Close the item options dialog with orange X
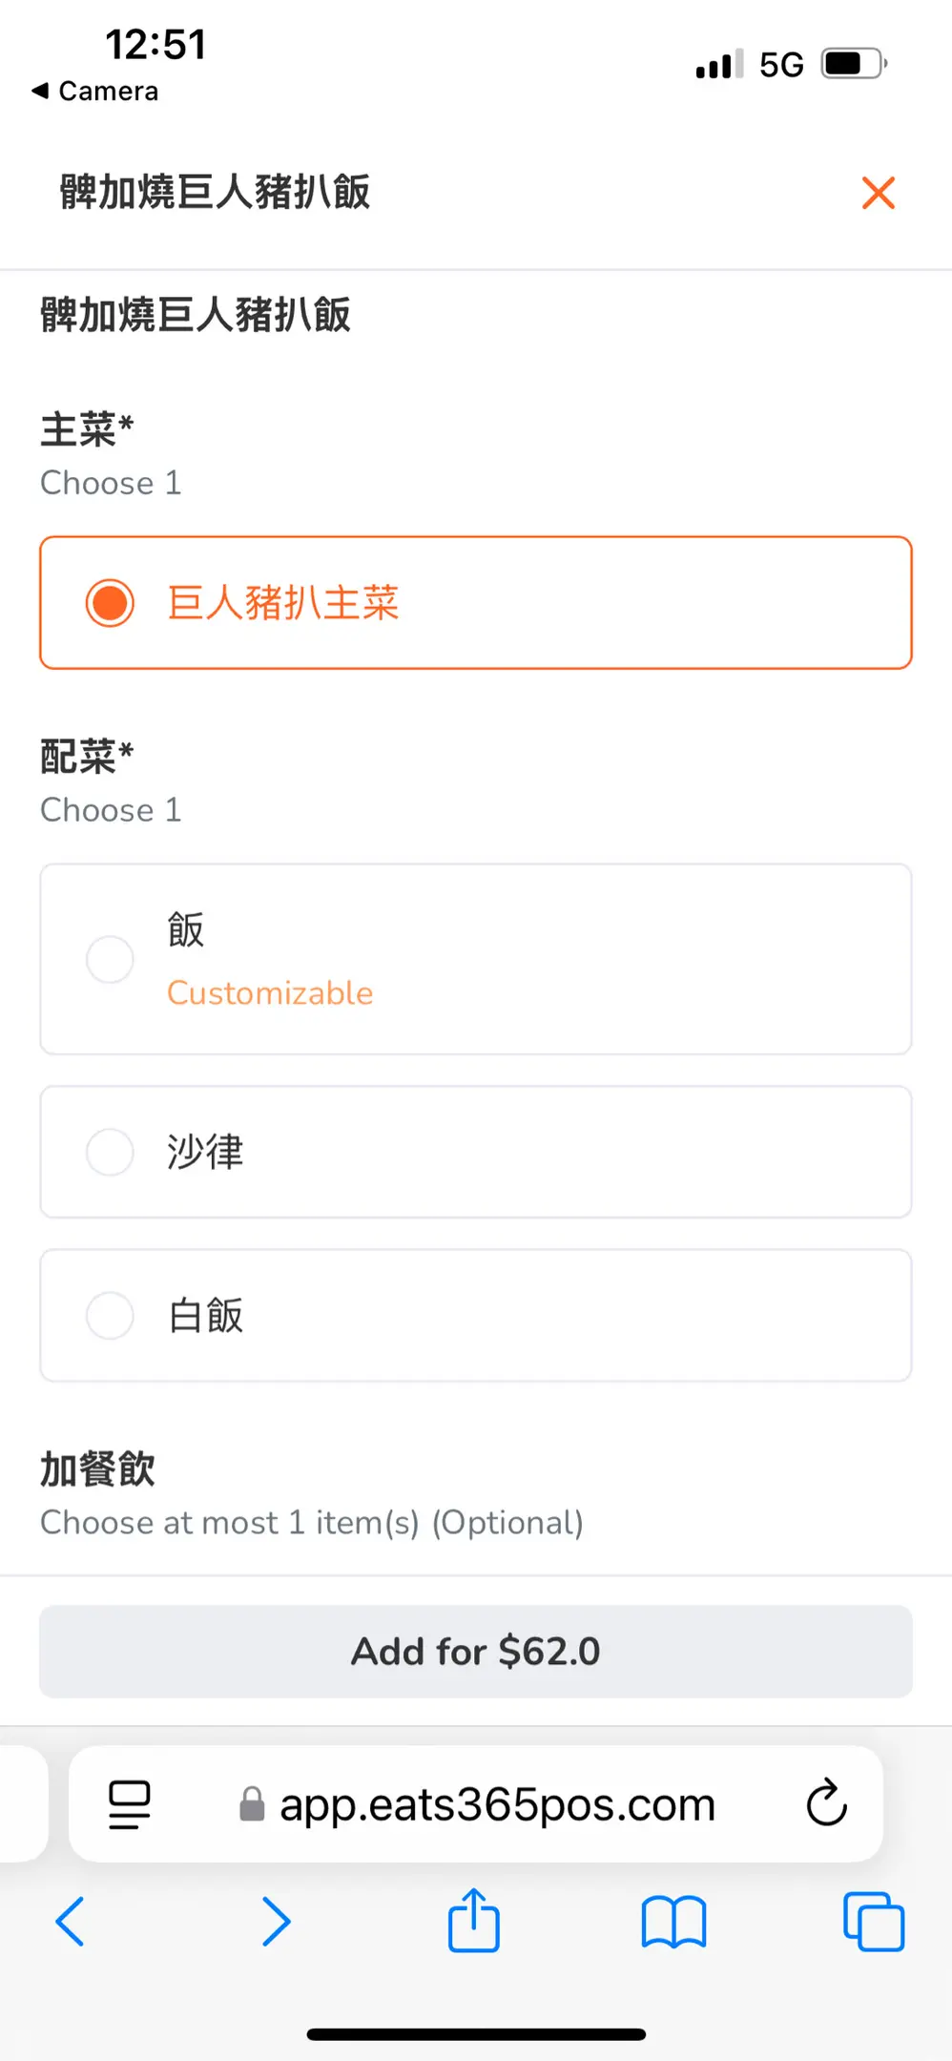Image resolution: width=952 pixels, height=2061 pixels. (878, 193)
